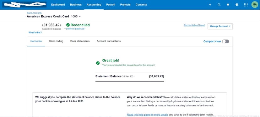Click the green checkmark beside Great job

pyautogui.click(x=98, y=63)
